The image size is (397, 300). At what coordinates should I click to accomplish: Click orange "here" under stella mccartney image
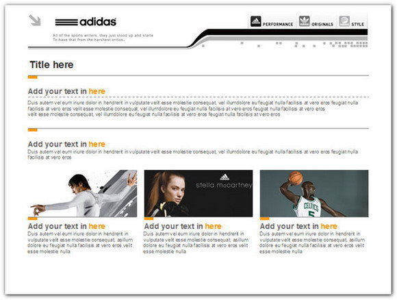pyautogui.click(x=213, y=226)
